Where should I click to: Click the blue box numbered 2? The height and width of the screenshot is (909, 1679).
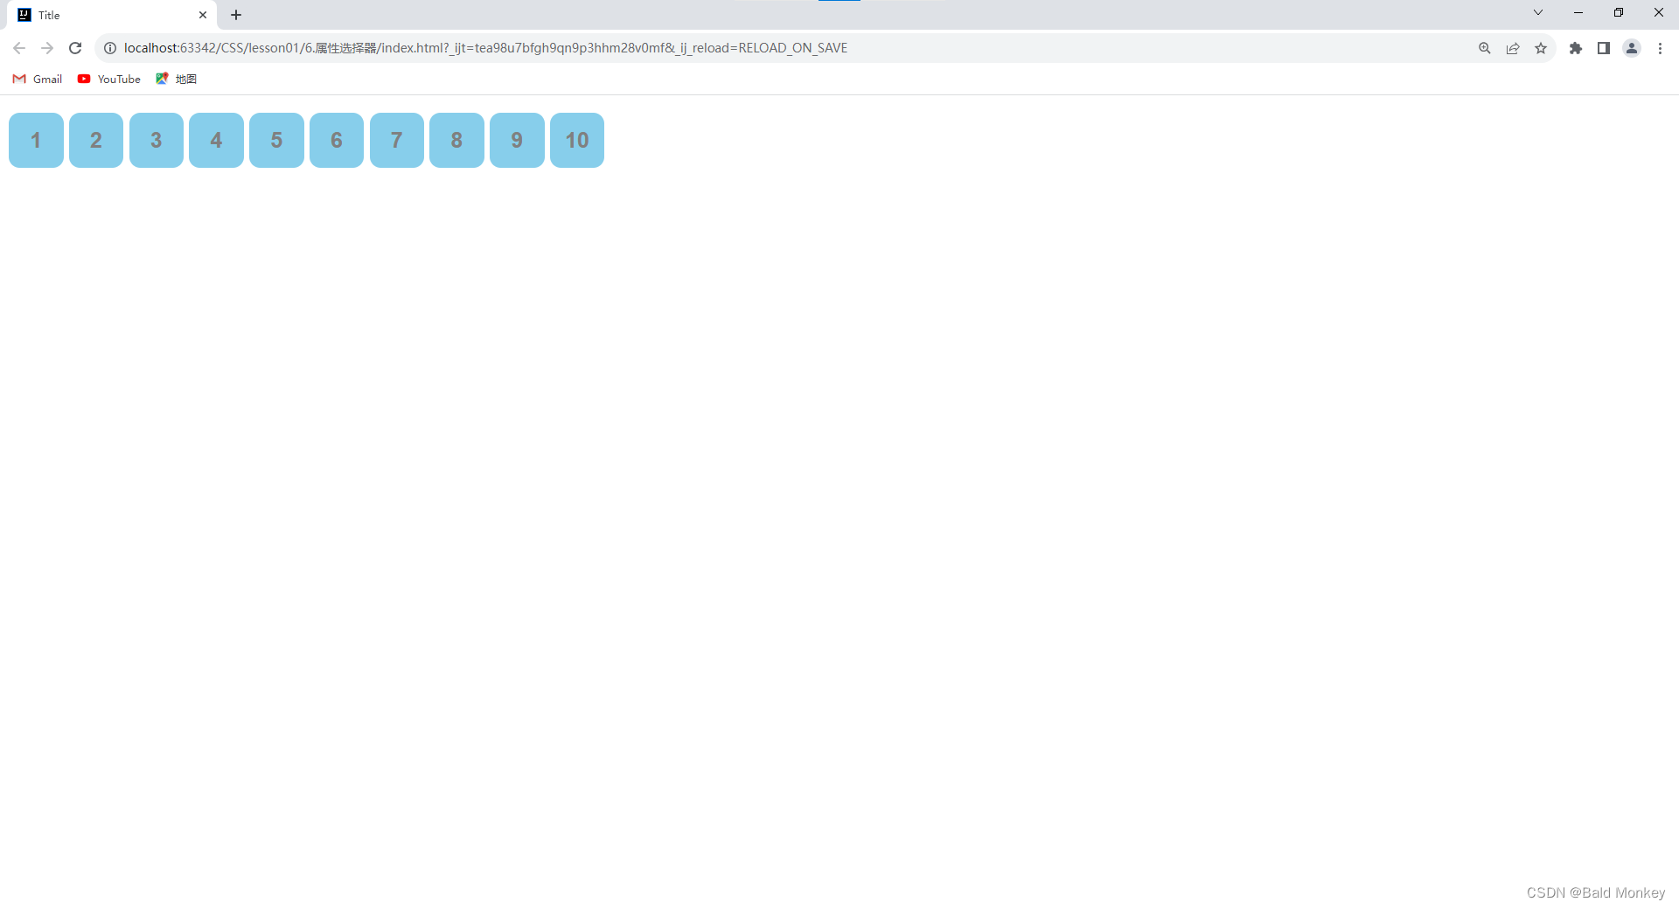pyautogui.click(x=96, y=140)
